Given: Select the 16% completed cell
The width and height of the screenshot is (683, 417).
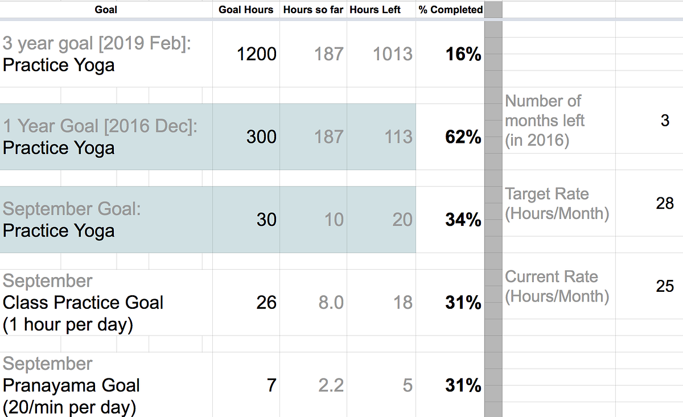Looking at the screenshot, I should pyautogui.click(x=450, y=54).
